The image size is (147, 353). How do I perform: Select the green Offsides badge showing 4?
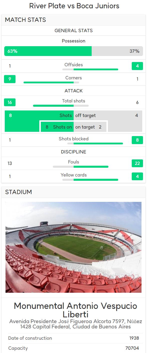point(137,66)
